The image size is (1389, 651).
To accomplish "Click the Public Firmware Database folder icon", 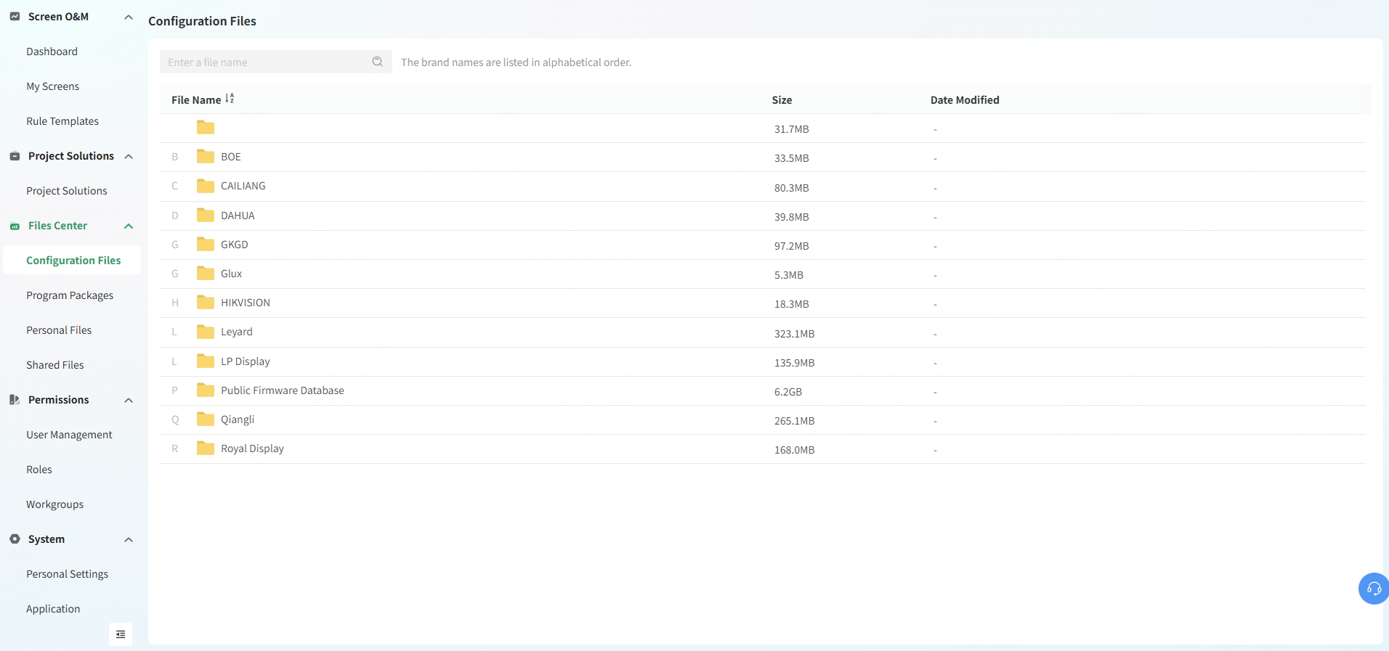I will pos(206,390).
